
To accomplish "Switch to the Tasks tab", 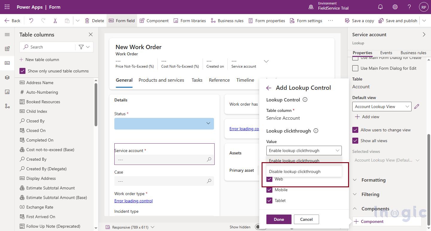I will (x=197, y=80).
